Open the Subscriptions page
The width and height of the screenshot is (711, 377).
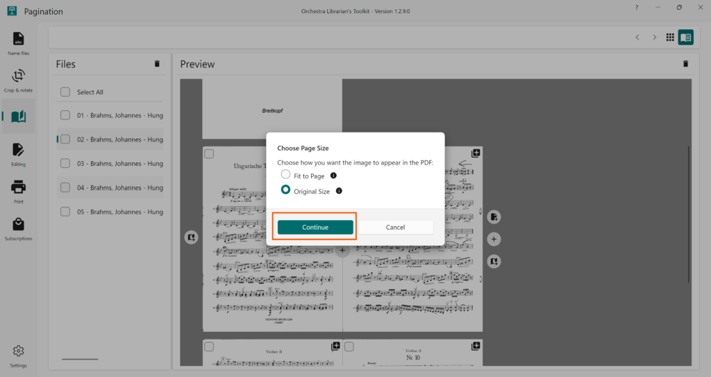coord(19,228)
